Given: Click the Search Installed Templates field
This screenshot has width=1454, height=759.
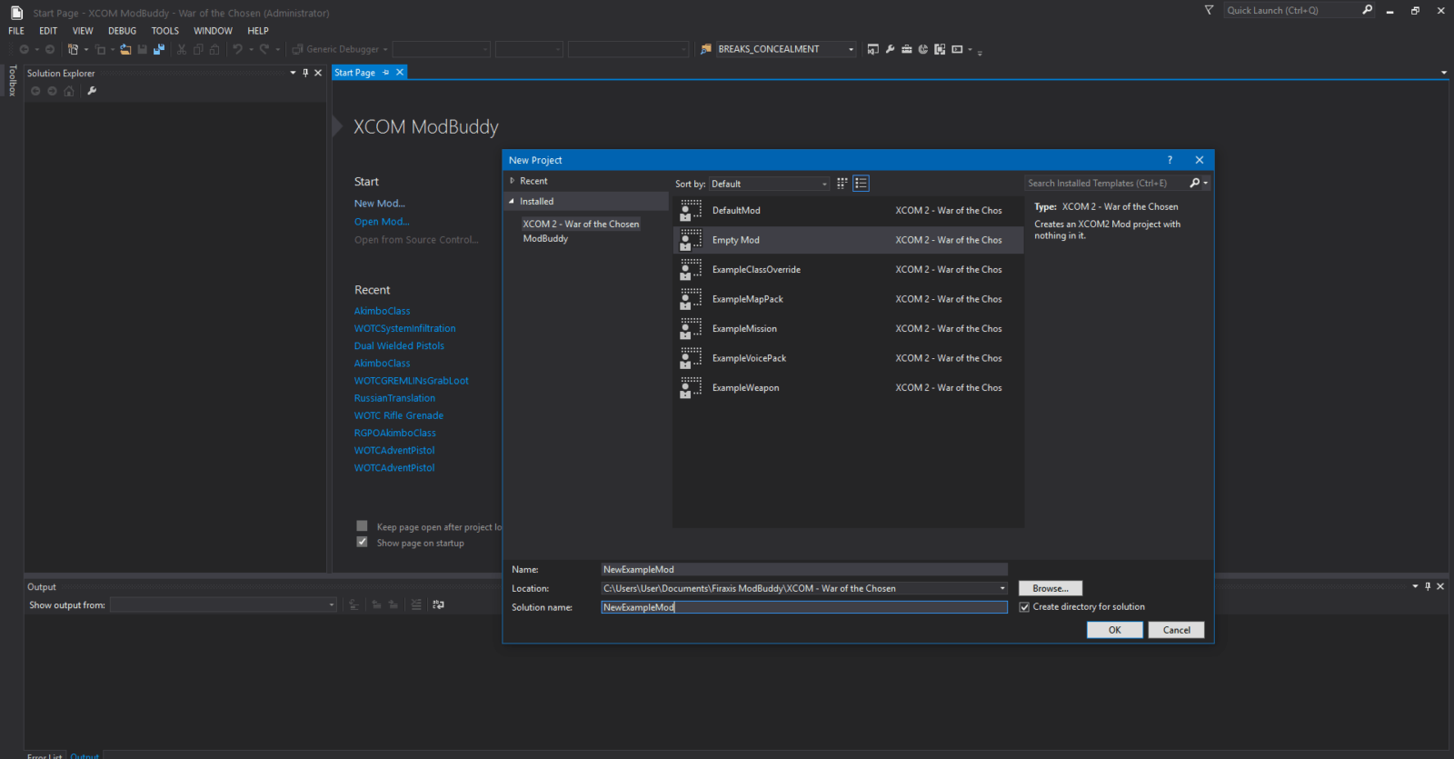Looking at the screenshot, I should click(x=1106, y=183).
